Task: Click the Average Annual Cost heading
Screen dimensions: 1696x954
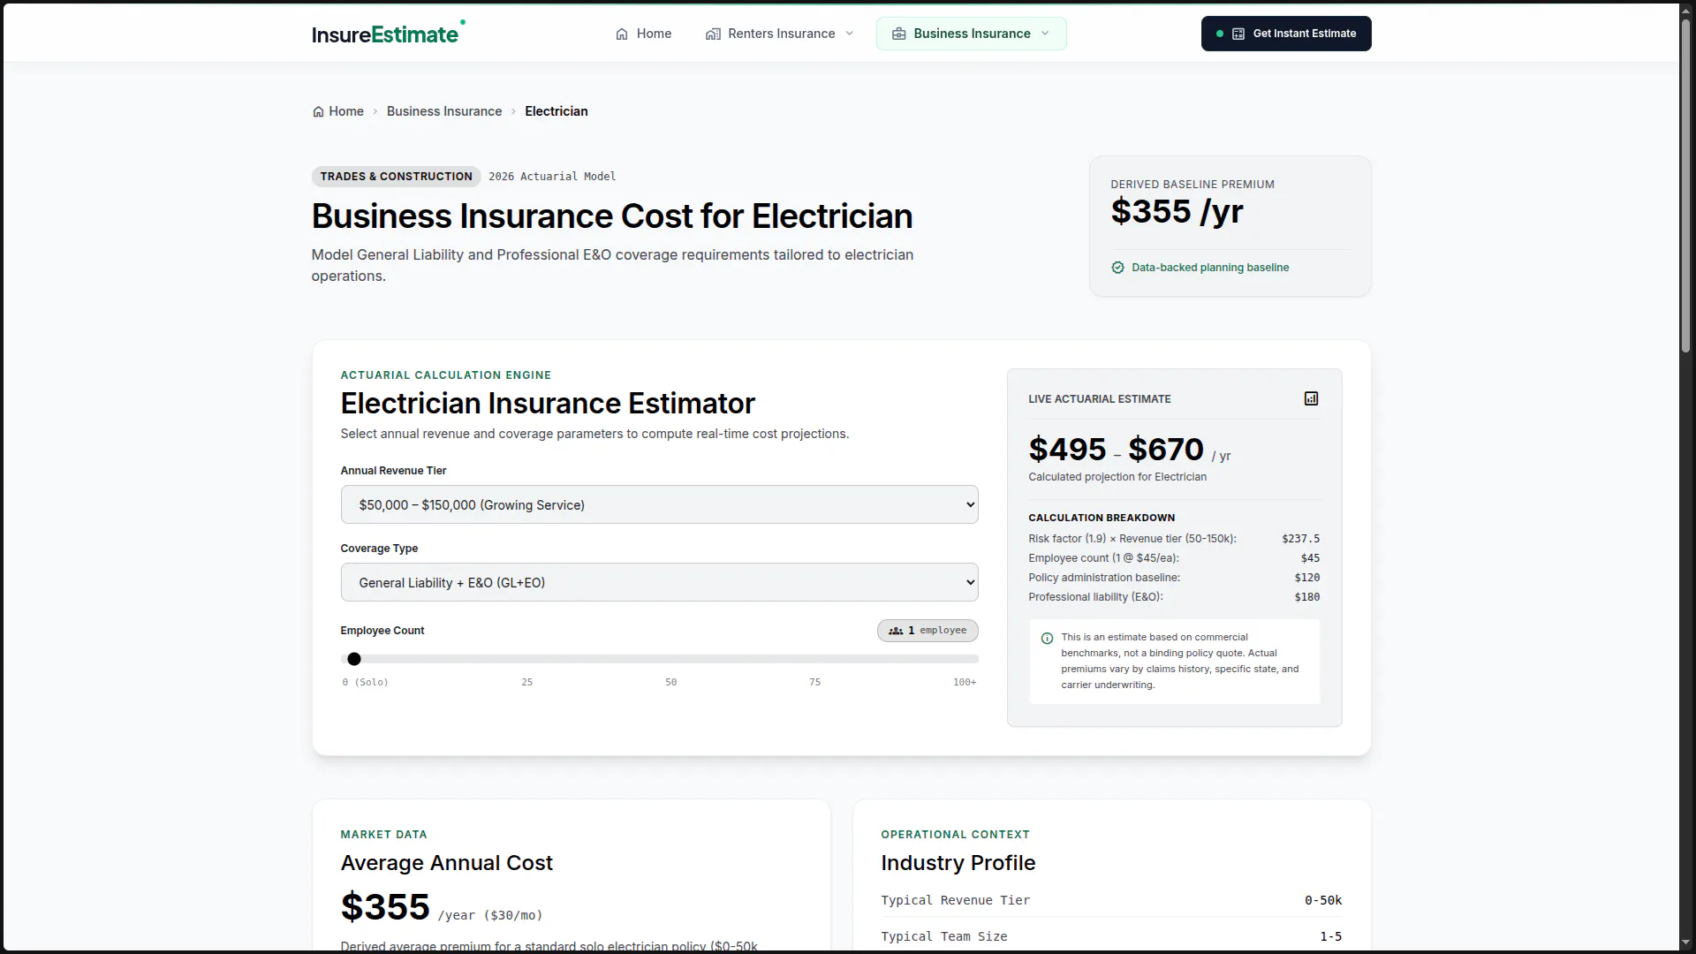Action: [446, 863]
